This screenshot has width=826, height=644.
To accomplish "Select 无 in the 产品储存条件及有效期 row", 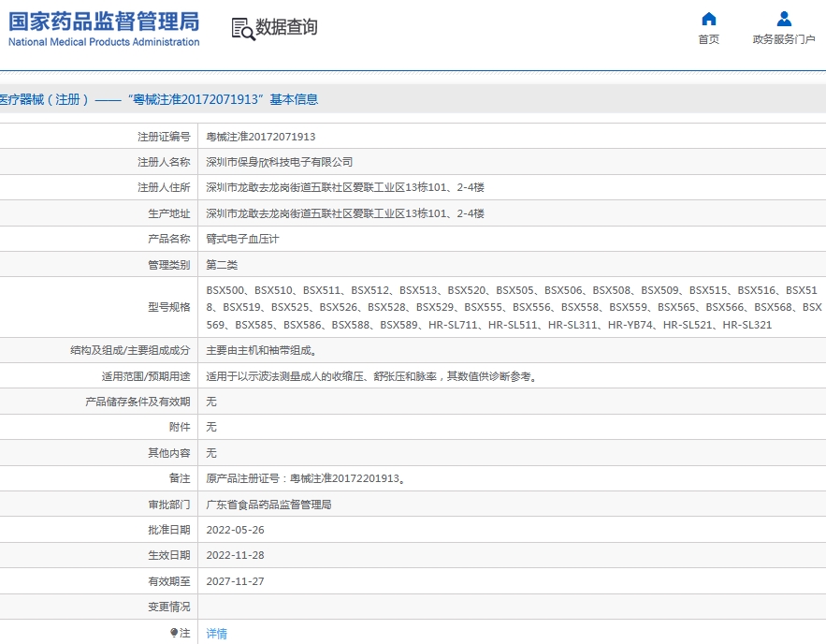I will (211, 402).
